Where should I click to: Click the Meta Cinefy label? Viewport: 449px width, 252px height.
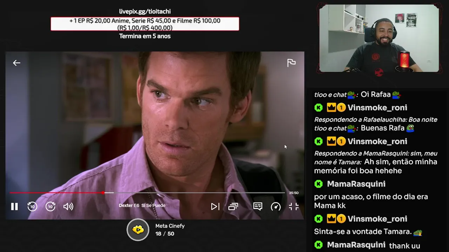pyautogui.click(x=170, y=226)
